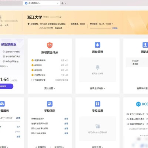Viewport: 148px width, 148px height.
Task: Click 绑定 +20 in 绑定微信 row
Action: point(64,70)
